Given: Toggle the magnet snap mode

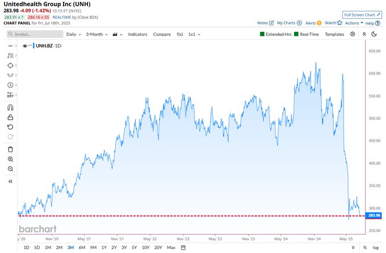Looking at the screenshot, I should click(x=10, y=108).
